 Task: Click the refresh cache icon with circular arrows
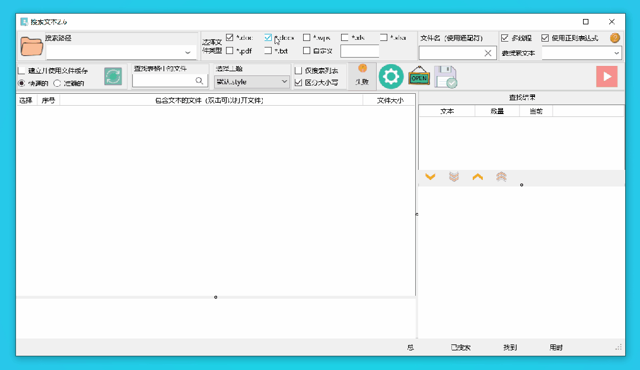pyautogui.click(x=113, y=76)
